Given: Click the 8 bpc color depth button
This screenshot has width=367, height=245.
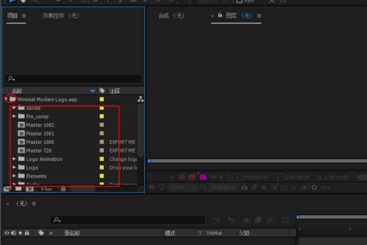Looking at the screenshot, I should tap(46, 189).
